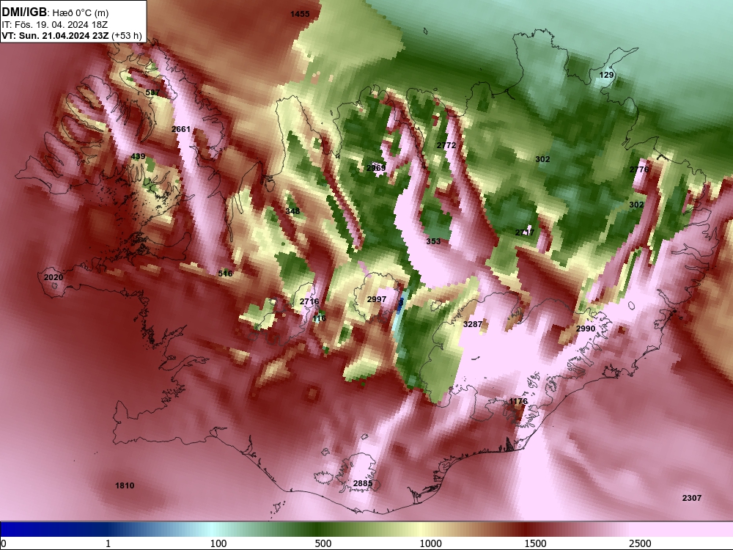Click the 3287 height value
733x550 pixels.
click(x=473, y=323)
